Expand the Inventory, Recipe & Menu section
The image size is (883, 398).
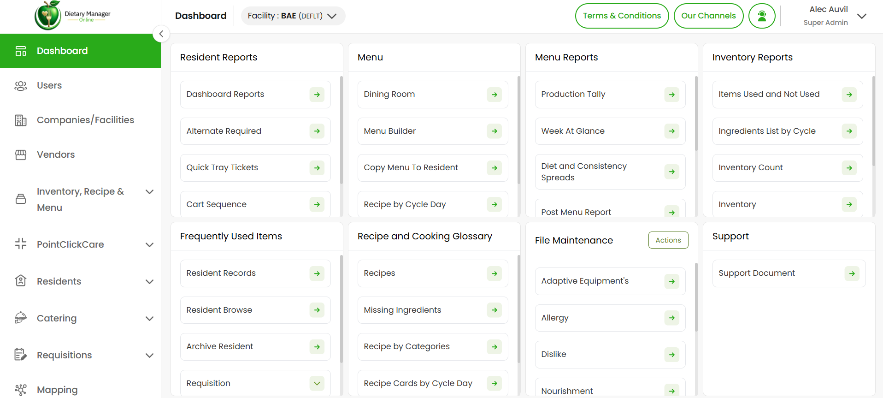[x=149, y=192]
